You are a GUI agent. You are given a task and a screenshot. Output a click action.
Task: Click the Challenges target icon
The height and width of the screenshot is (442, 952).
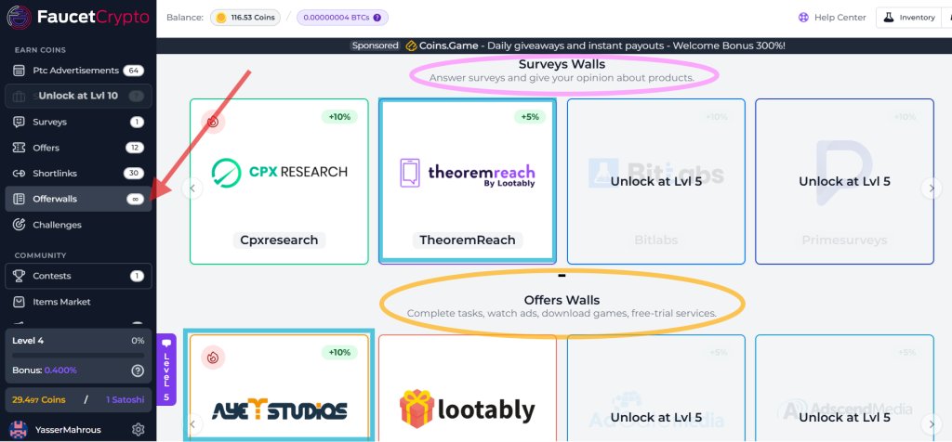19,225
